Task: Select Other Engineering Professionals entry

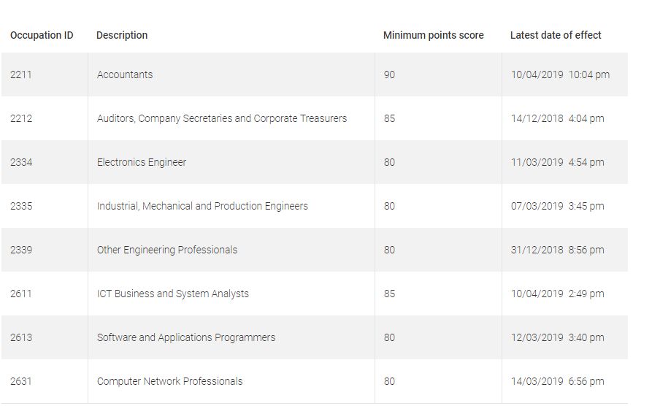Action: (x=167, y=250)
